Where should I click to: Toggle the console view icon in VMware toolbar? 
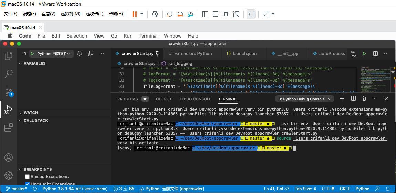coord(251,14)
